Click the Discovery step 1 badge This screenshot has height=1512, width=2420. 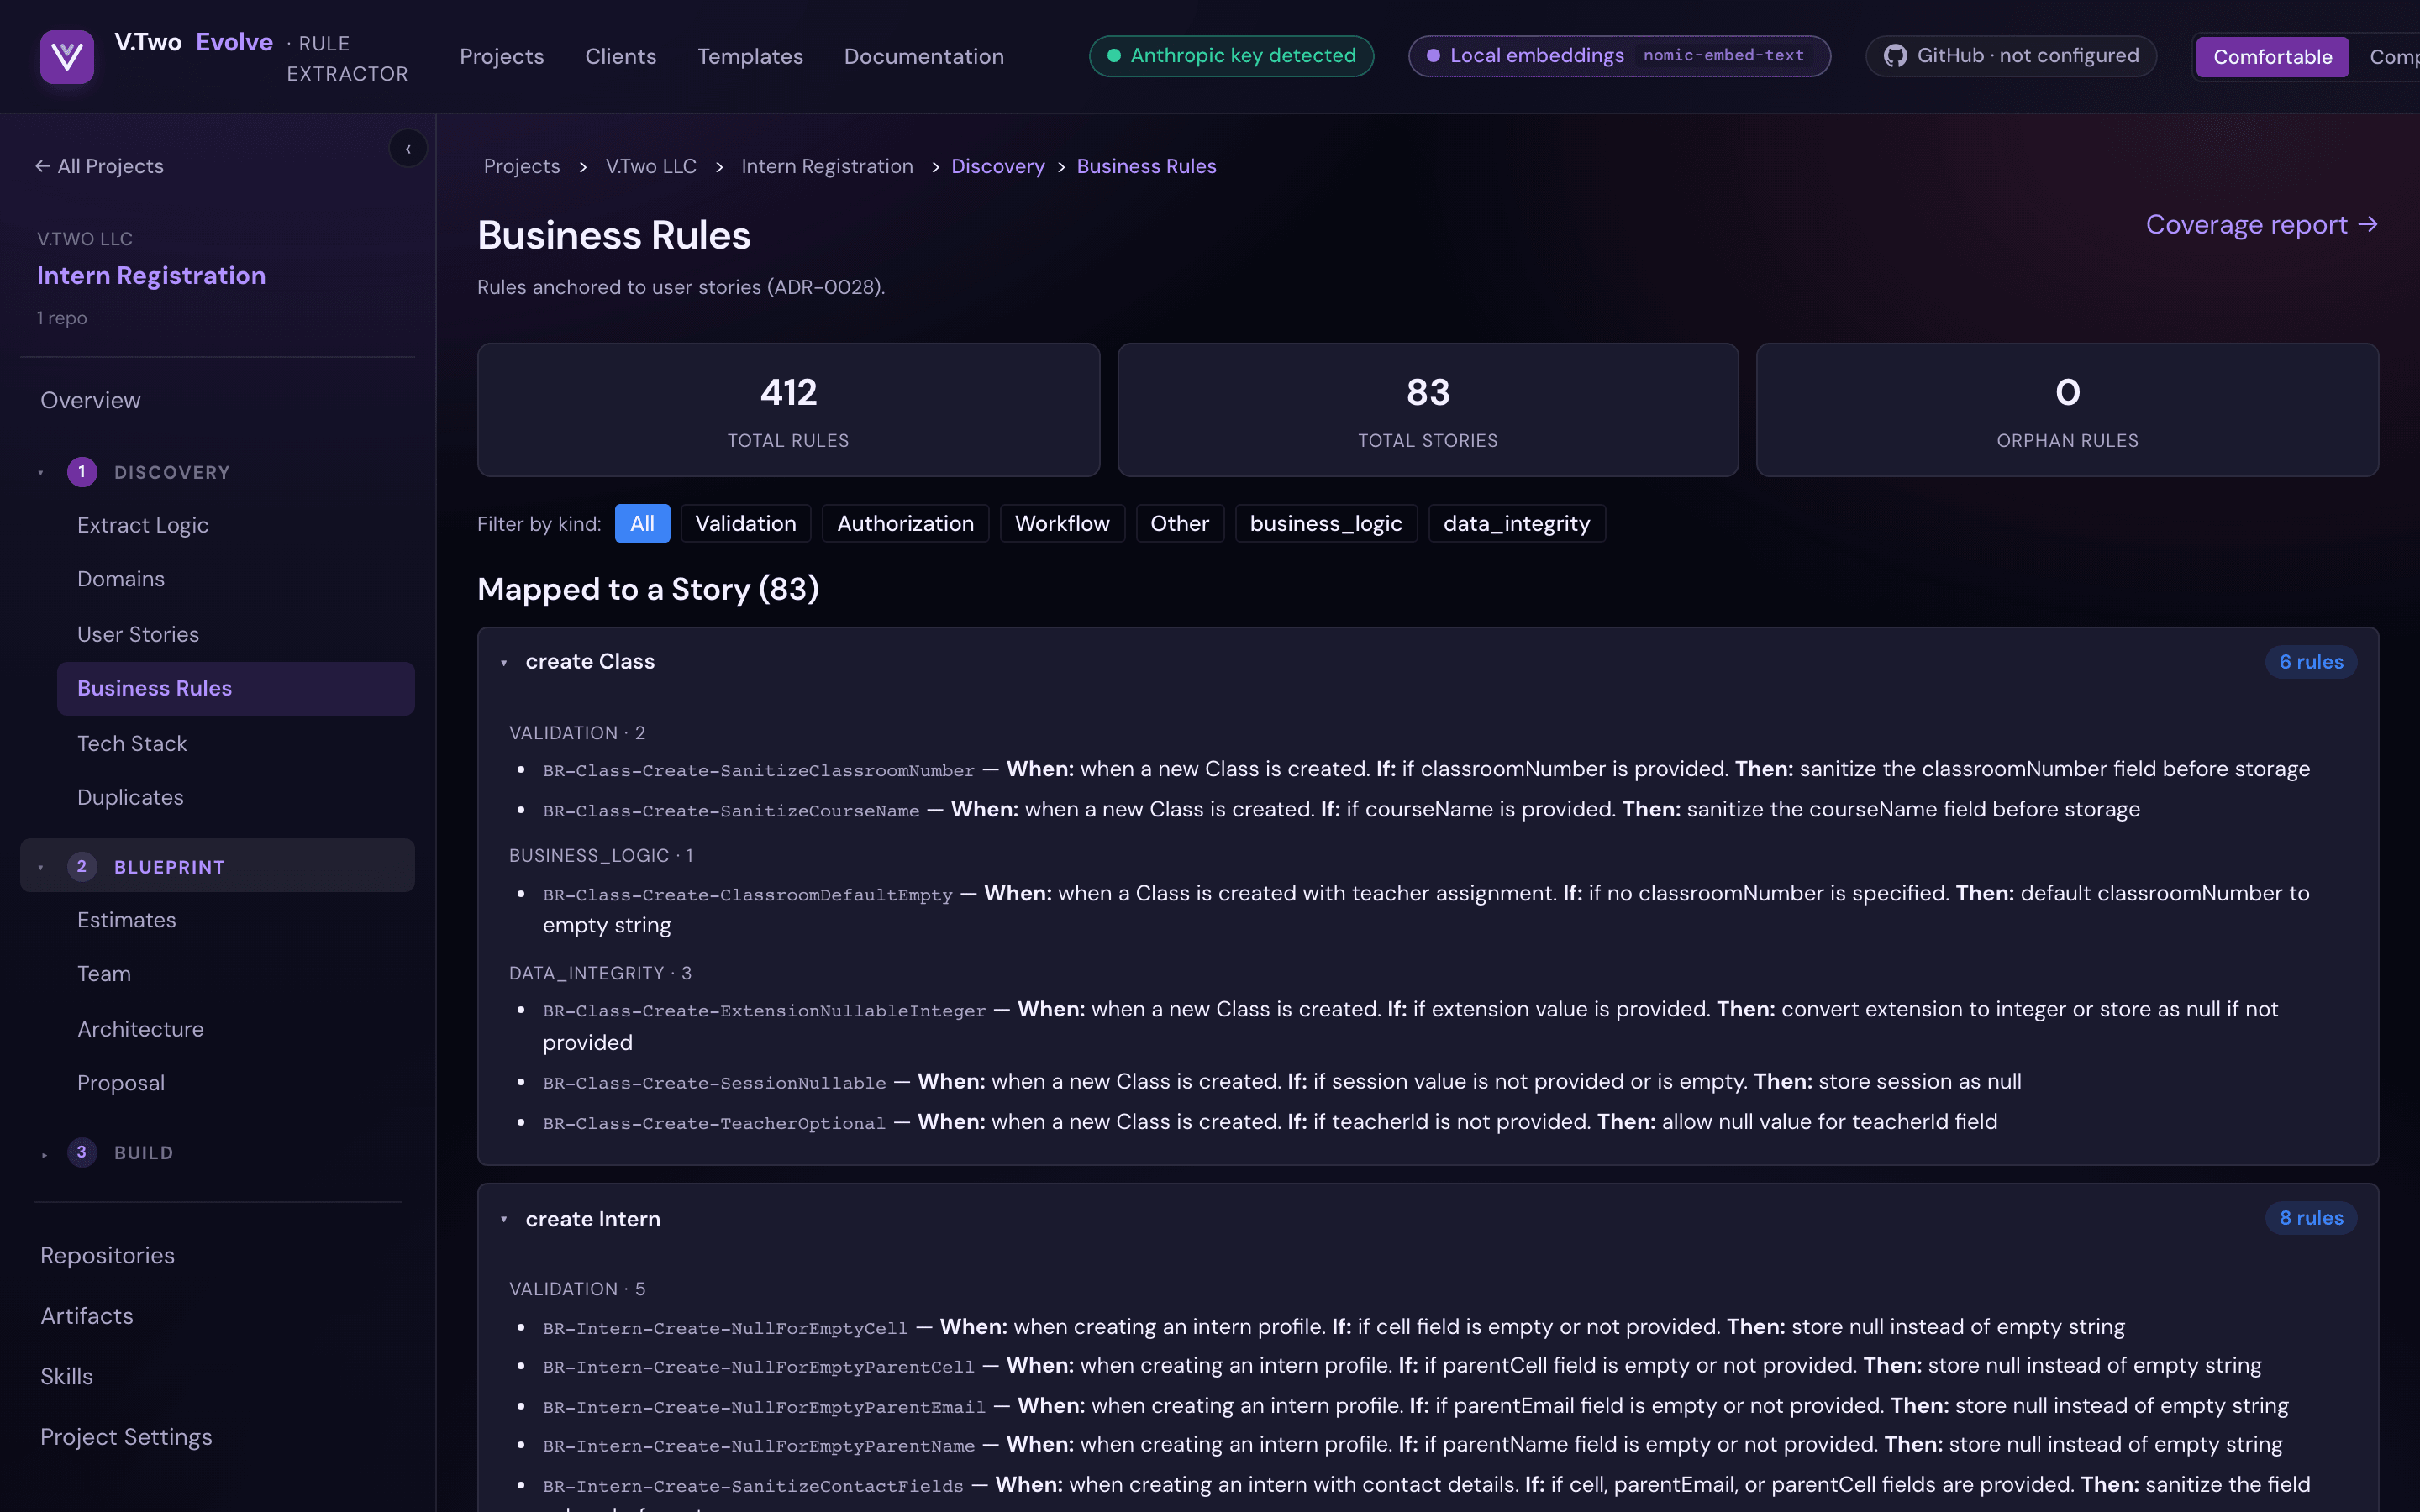click(82, 472)
